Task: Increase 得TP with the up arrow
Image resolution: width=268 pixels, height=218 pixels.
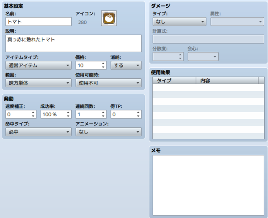Action: (x=138, y=113)
